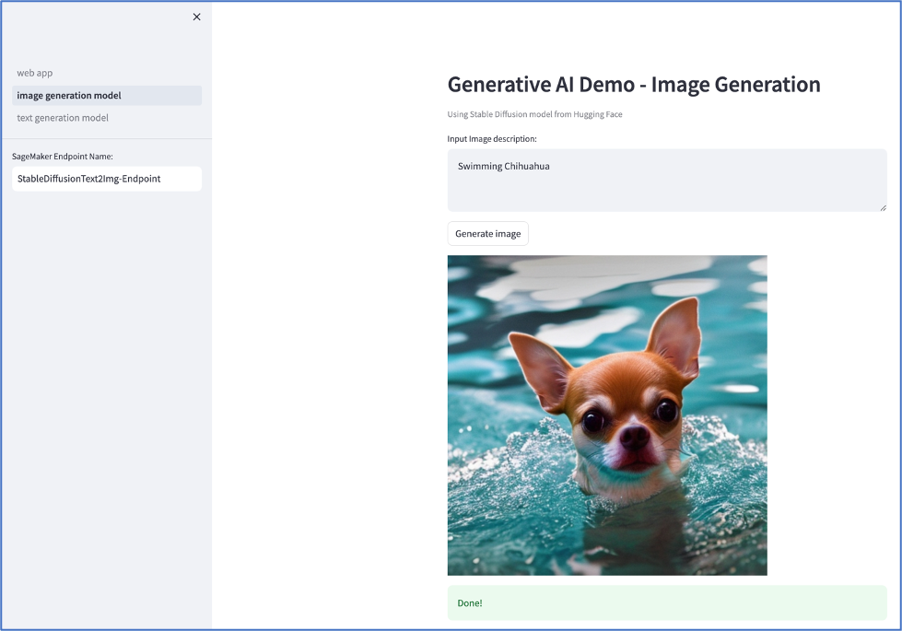902x631 pixels.
Task: Click the Input Image description text area
Action: tap(667, 180)
